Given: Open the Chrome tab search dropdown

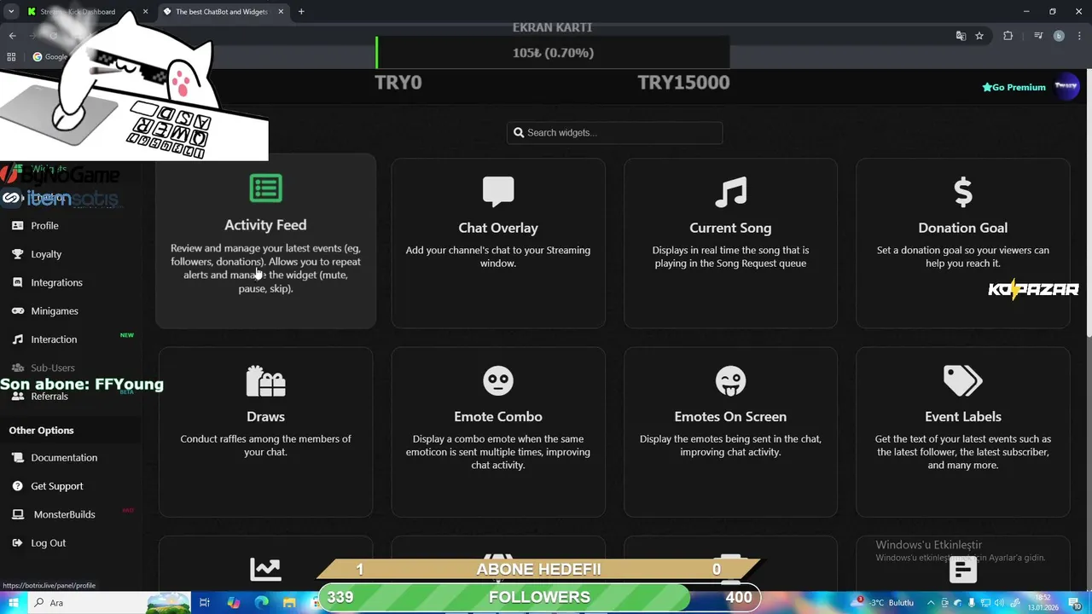Looking at the screenshot, I should 11,12.
